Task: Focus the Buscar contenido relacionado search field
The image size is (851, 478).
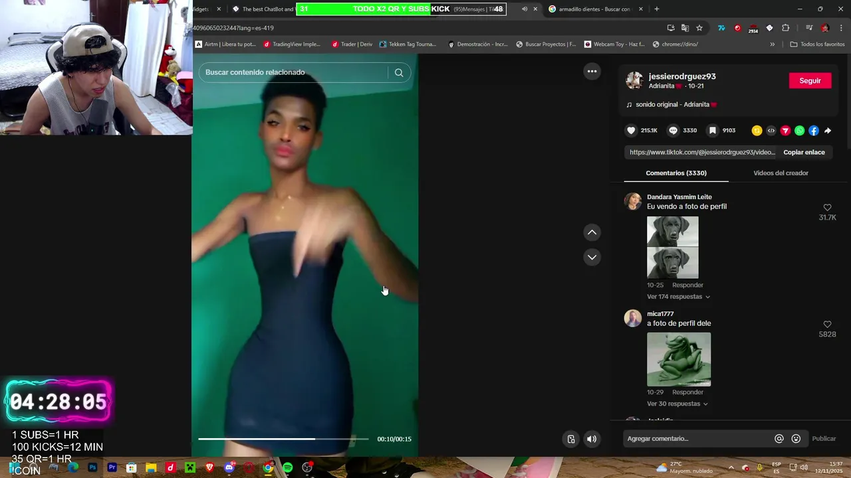Action: pos(293,72)
